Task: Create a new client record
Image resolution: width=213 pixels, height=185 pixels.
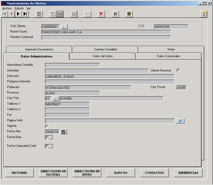Action: (x=53, y=14)
